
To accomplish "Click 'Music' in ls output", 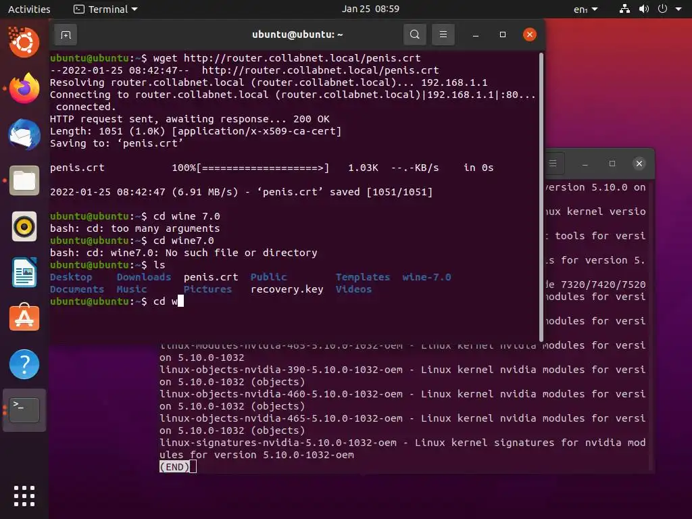I will point(132,289).
